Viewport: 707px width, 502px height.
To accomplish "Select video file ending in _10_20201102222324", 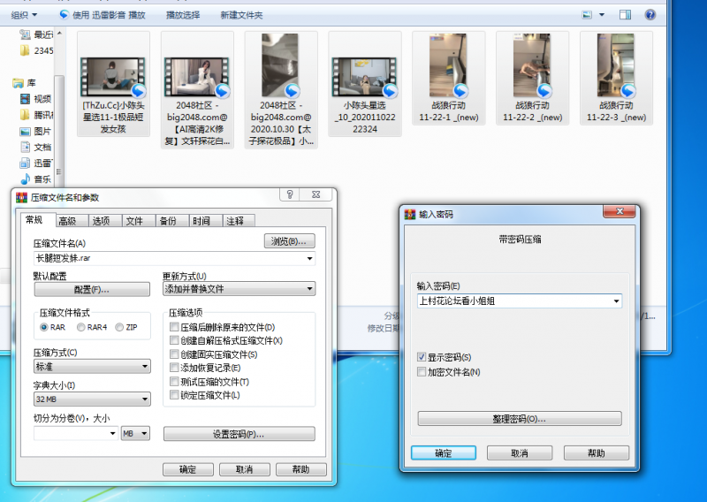I will [365, 84].
